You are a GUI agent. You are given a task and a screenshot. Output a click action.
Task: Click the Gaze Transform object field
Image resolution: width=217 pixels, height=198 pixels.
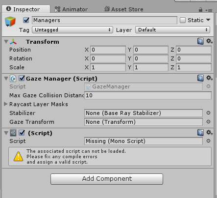click(x=144, y=122)
